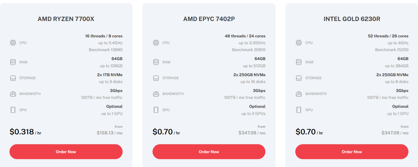
Task: Click CPU icon in Intel Gold 6230R card
Action: (299, 43)
